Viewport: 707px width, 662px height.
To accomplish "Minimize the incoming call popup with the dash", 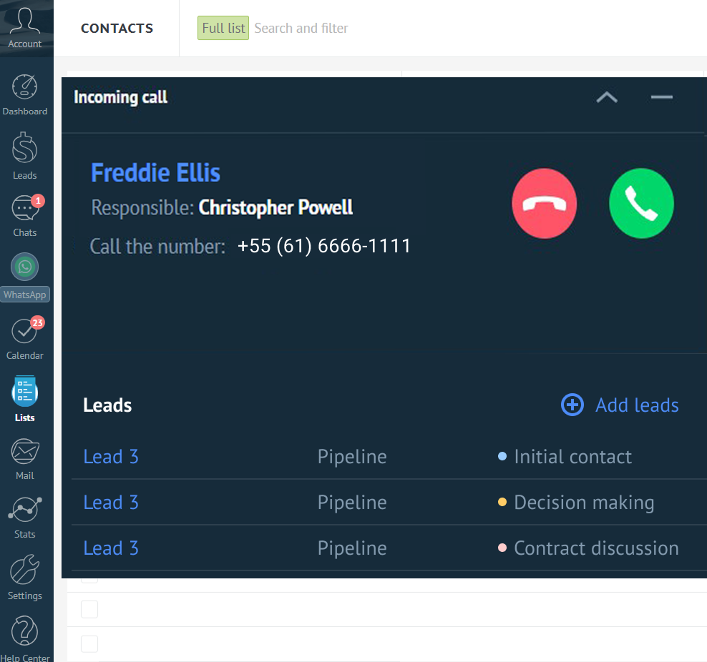I will tap(661, 97).
